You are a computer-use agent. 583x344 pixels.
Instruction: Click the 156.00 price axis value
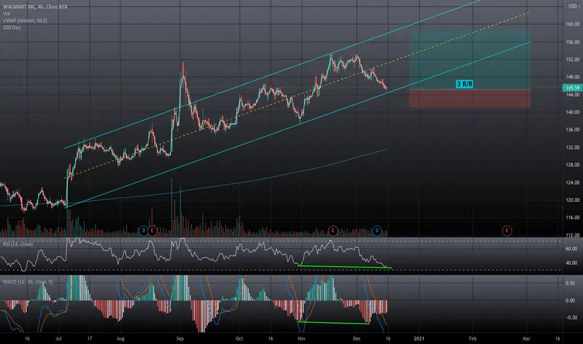(572, 42)
